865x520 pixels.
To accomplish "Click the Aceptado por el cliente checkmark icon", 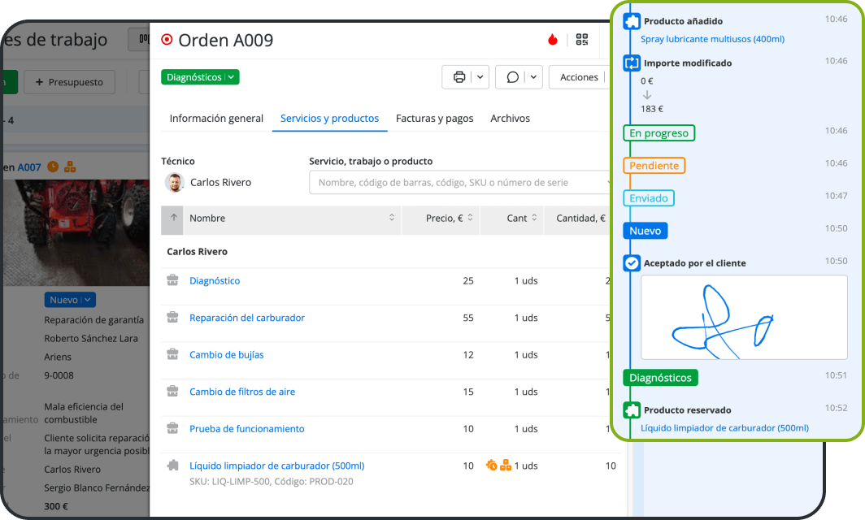I will pyautogui.click(x=632, y=263).
